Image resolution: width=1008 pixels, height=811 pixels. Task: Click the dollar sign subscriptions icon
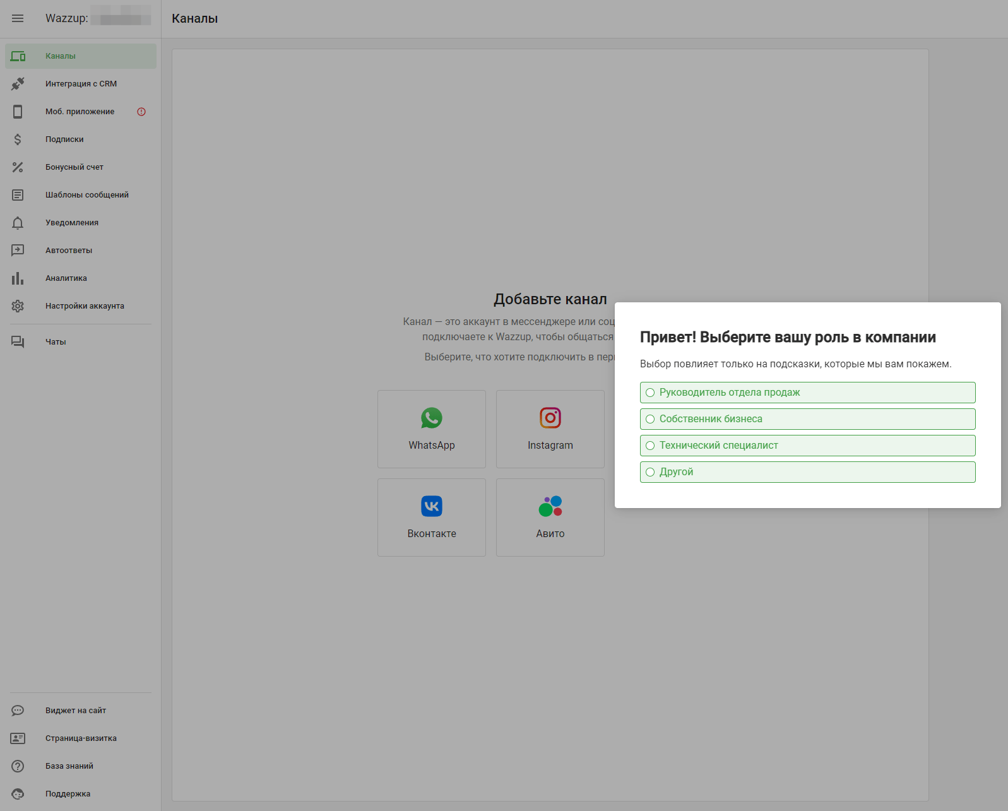(18, 139)
